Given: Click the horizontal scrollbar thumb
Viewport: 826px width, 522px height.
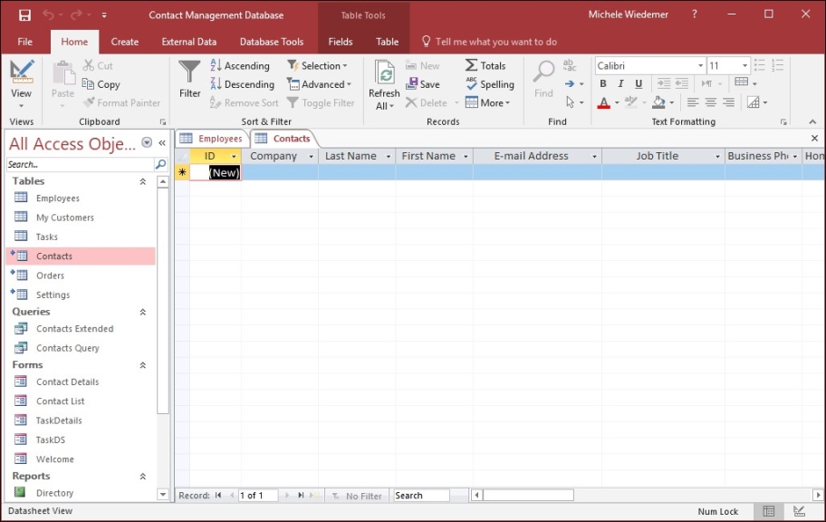Looking at the screenshot, I should [x=528, y=496].
